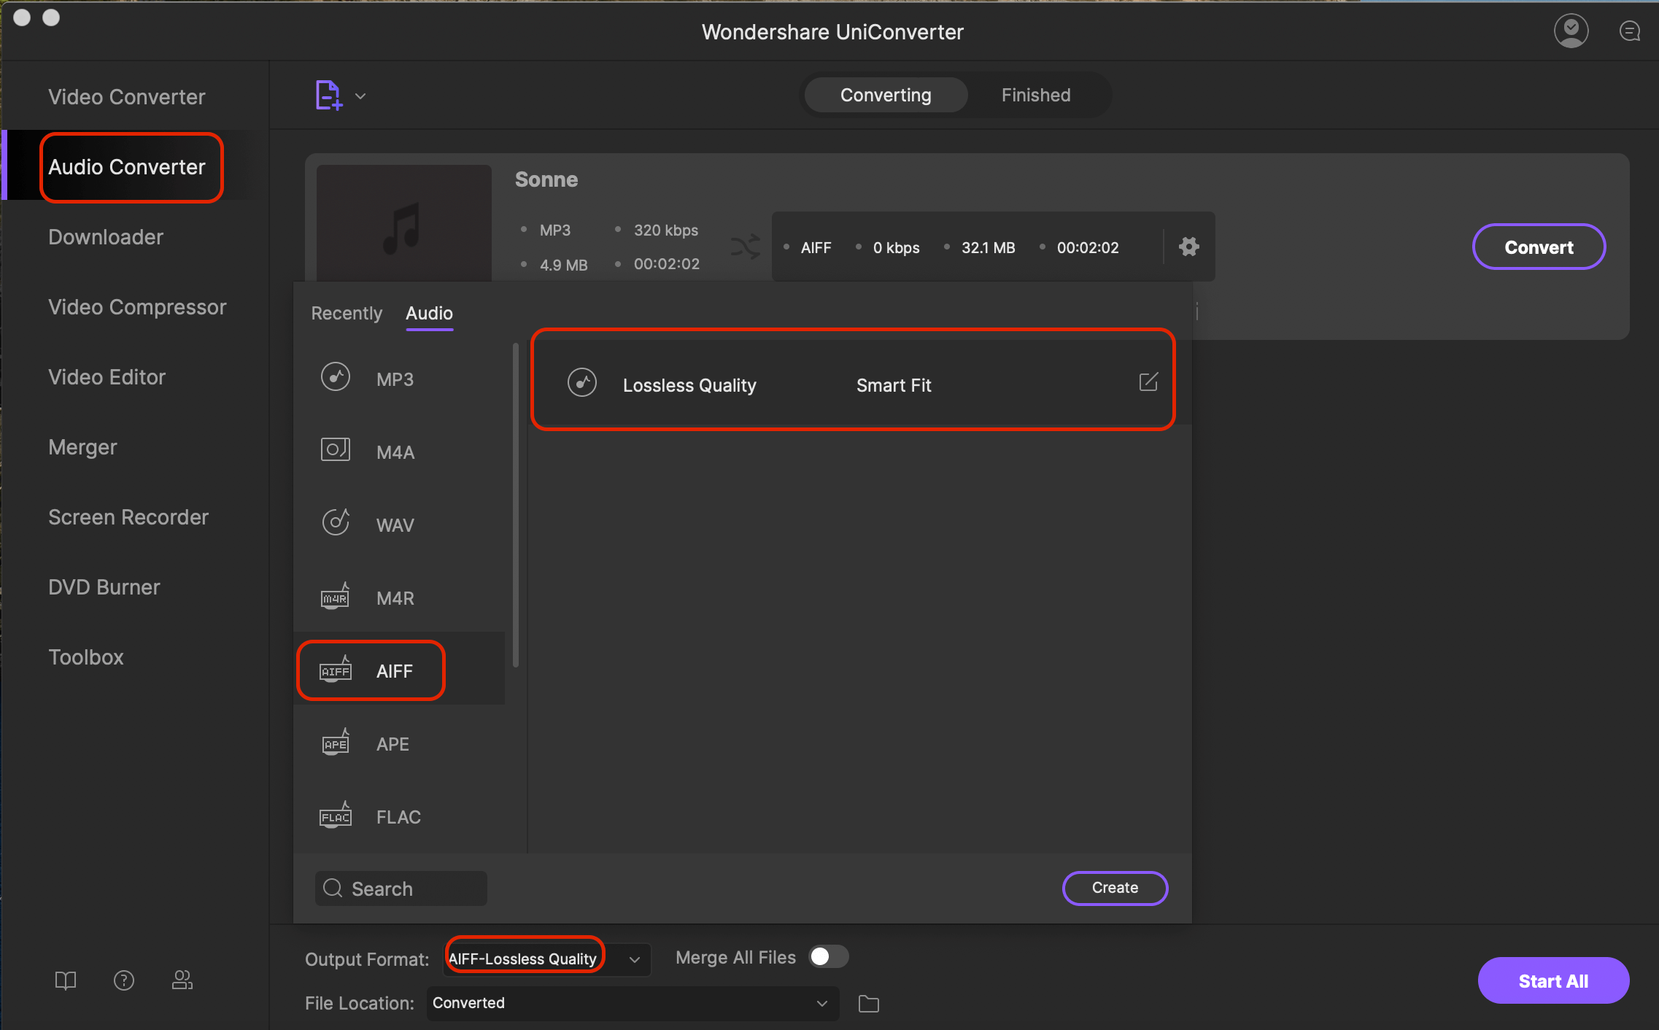Select the M4A audio format icon
Viewport: 1659px width, 1030px height.
pyautogui.click(x=336, y=451)
